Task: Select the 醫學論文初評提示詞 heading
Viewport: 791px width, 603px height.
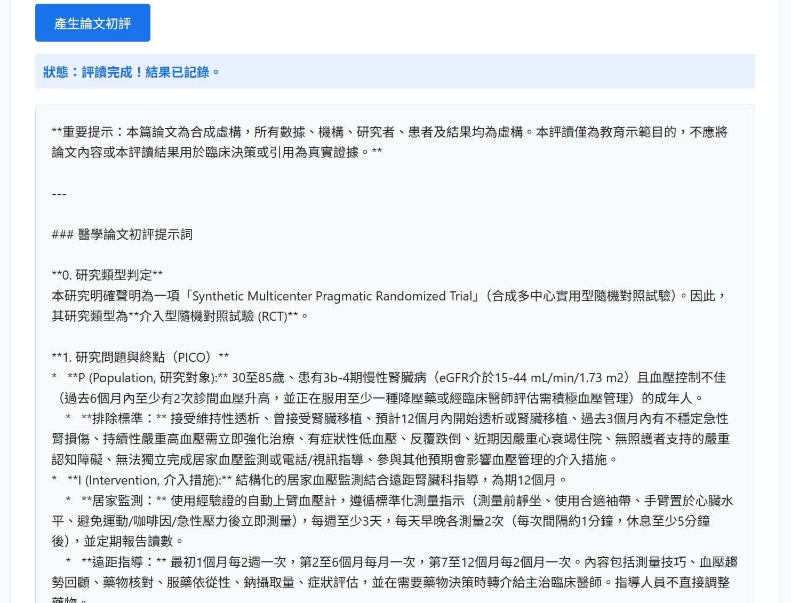Action: tap(135, 234)
